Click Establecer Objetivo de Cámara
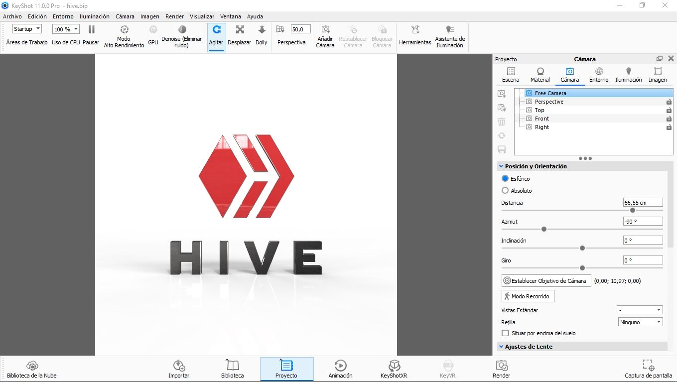The width and height of the screenshot is (677, 382). pyautogui.click(x=546, y=281)
